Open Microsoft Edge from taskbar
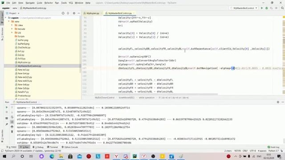The image size is (285, 160). 52,156
